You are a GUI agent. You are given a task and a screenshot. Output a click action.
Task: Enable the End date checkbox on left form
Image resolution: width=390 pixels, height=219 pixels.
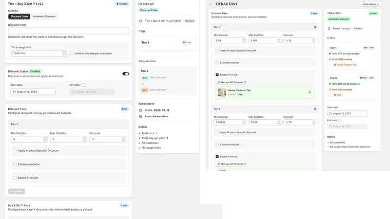click(84, 85)
